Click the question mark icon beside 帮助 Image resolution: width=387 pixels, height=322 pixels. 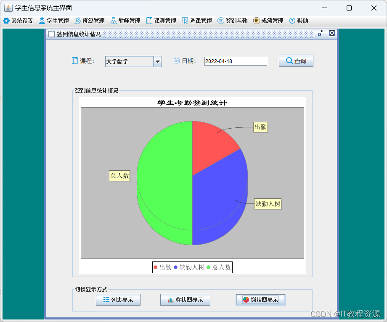[x=292, y=21]
